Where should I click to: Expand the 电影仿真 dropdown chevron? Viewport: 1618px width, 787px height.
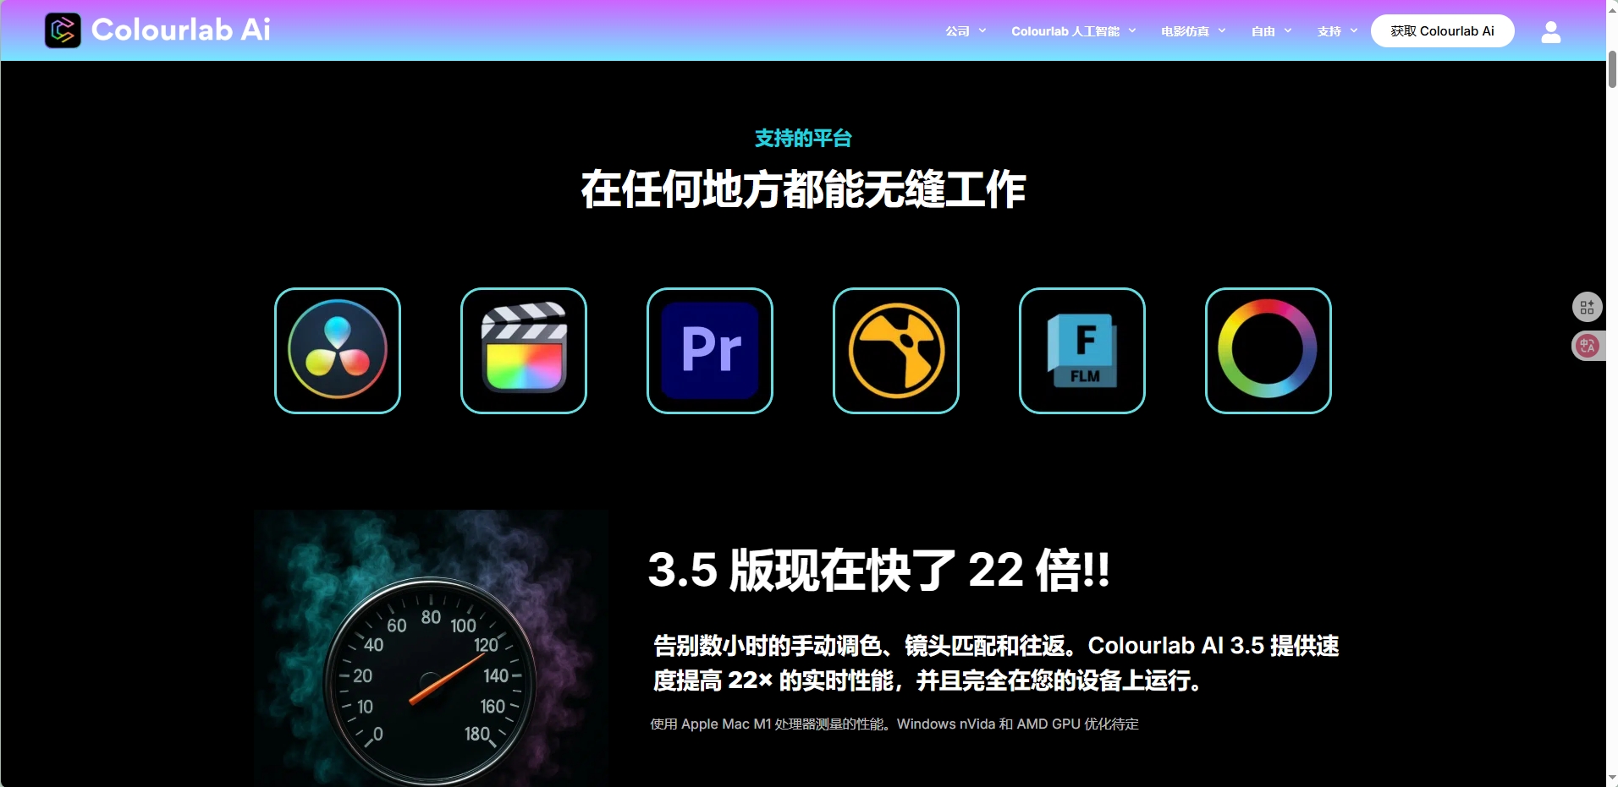point(1222,31)
